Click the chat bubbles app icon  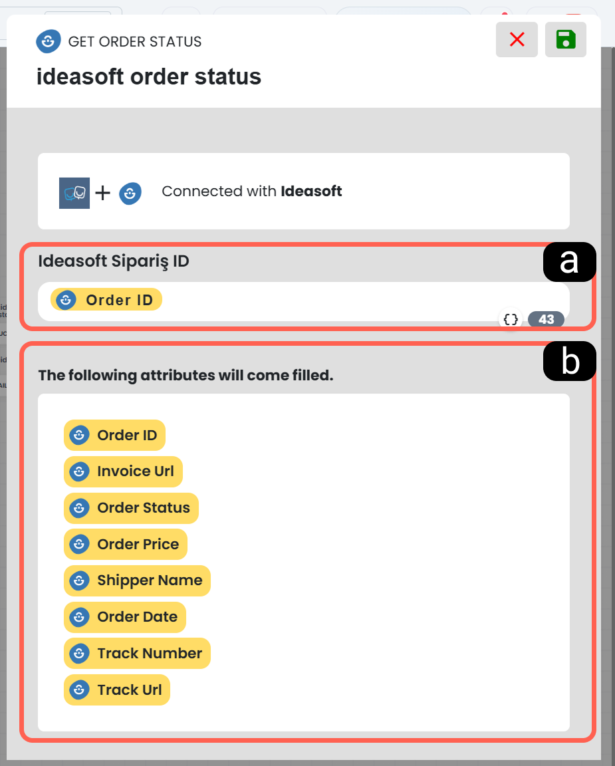tap(74, 193)
